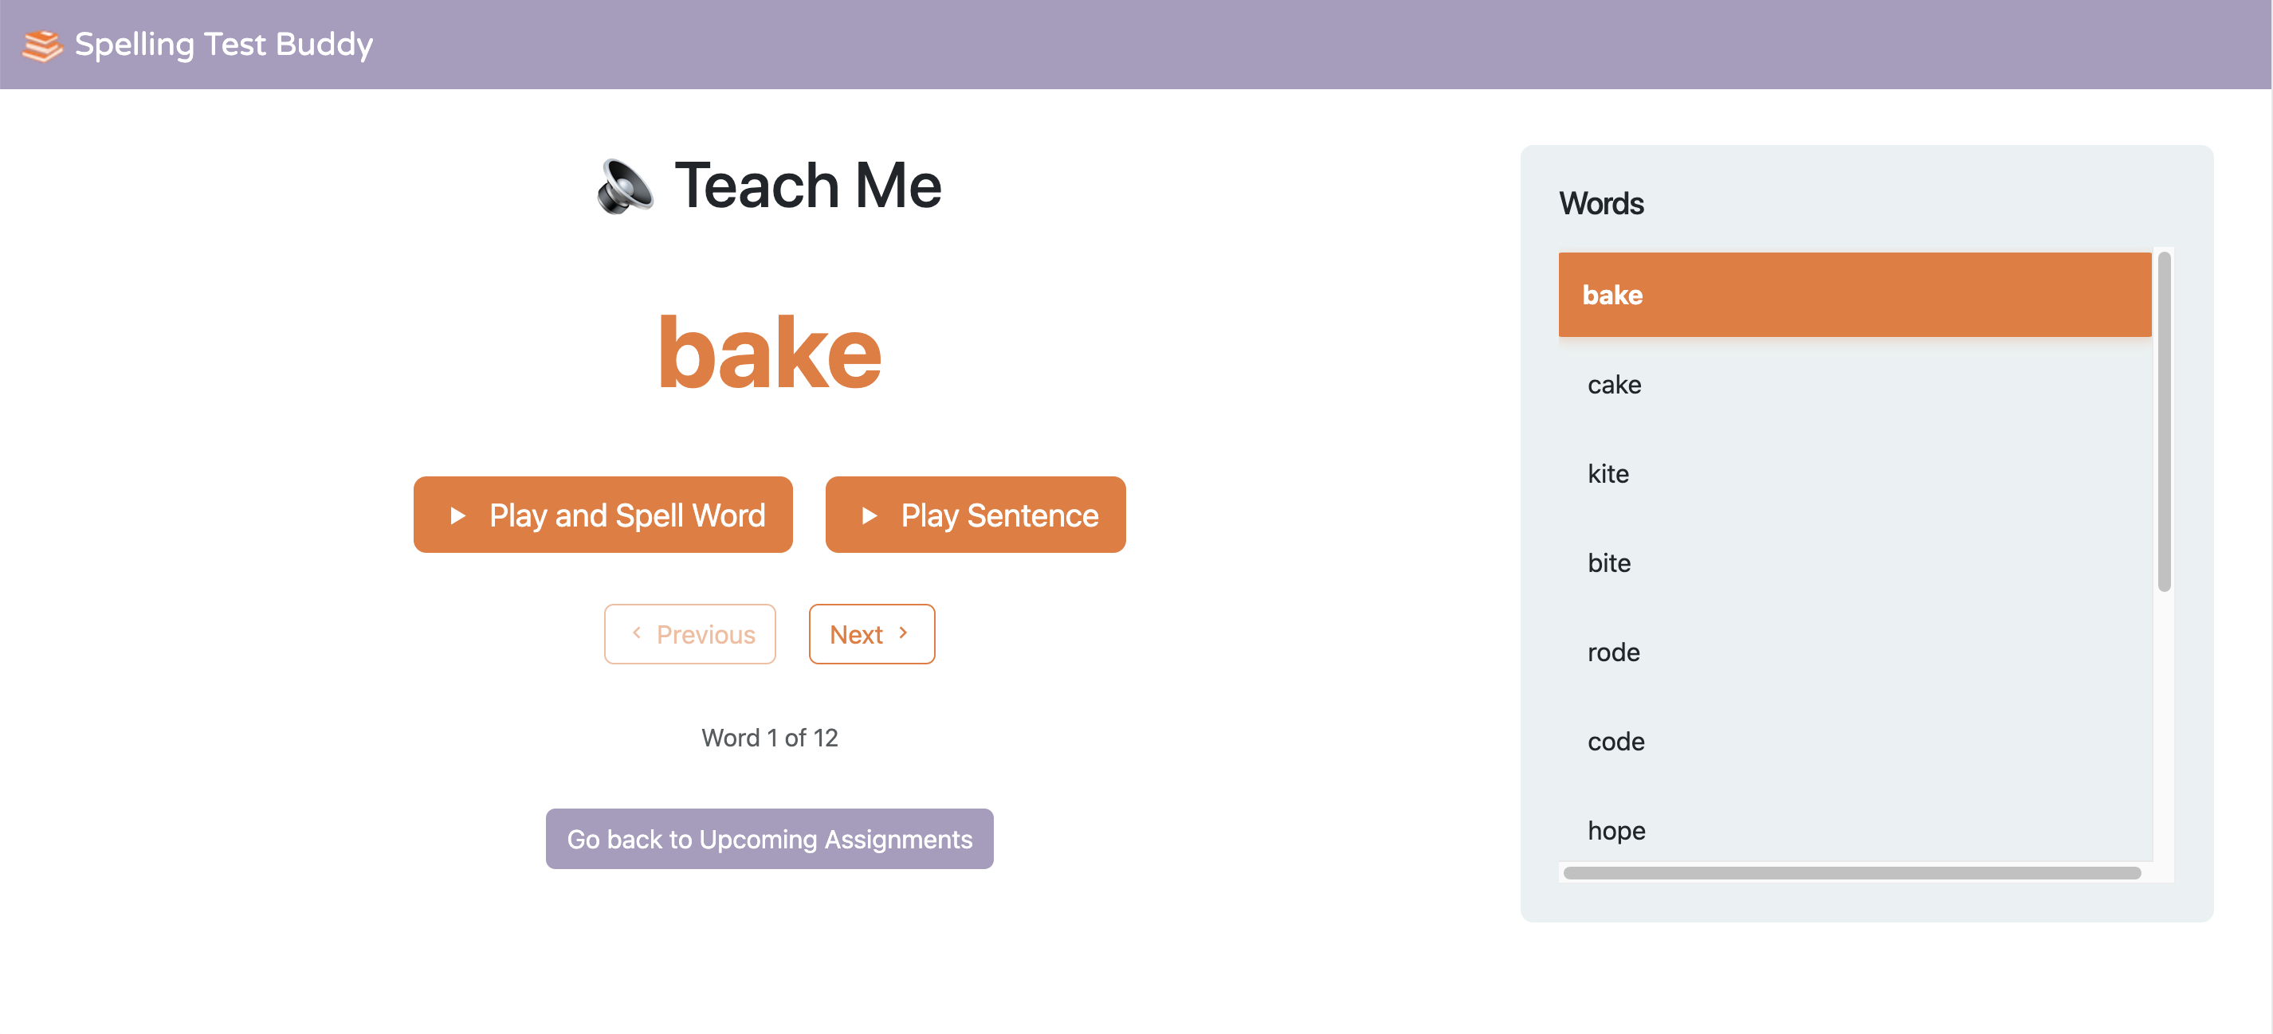2273x1034 pixels.
Task: Click the left chevron in Previous button
Action: coord(636,633)
